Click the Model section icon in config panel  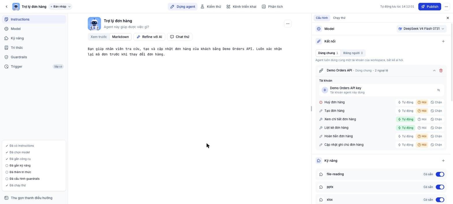tap(319, 29)
